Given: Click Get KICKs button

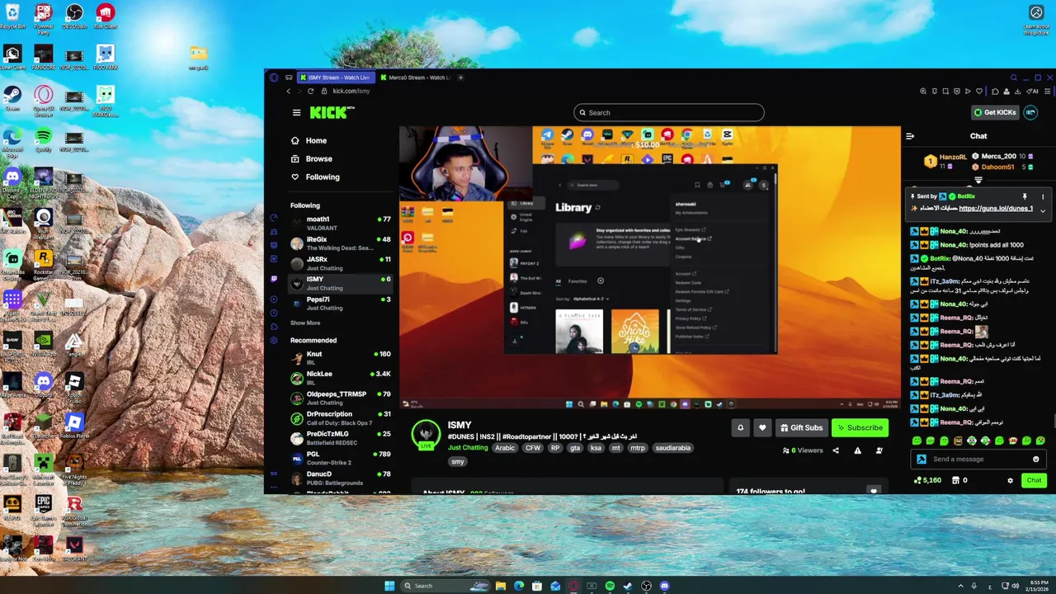Looking at the screenshot, I should point(995,112).
